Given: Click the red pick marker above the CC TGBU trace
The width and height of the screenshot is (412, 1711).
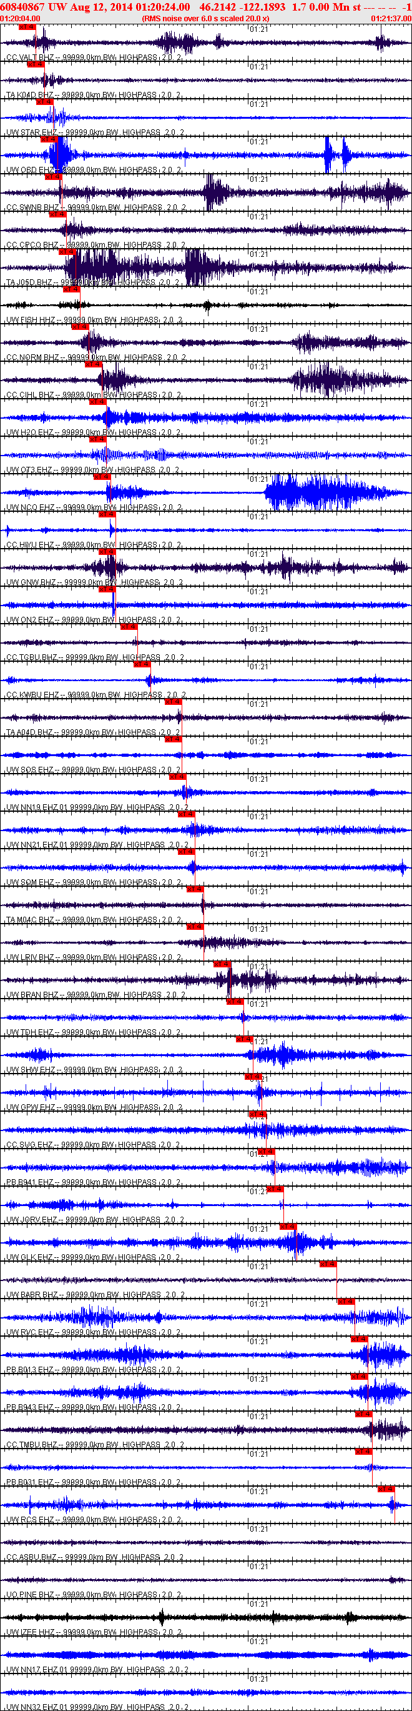Looking at the screenshot, I should [x=128, y=627].
